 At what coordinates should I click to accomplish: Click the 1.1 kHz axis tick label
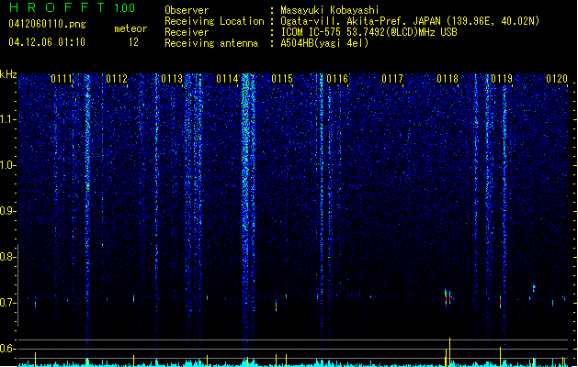(7, 119)
